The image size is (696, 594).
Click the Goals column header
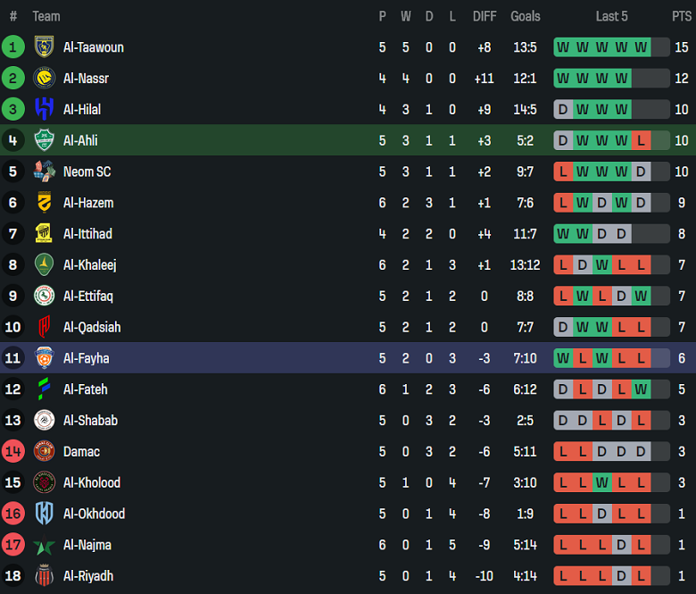(x=526, y=16)
